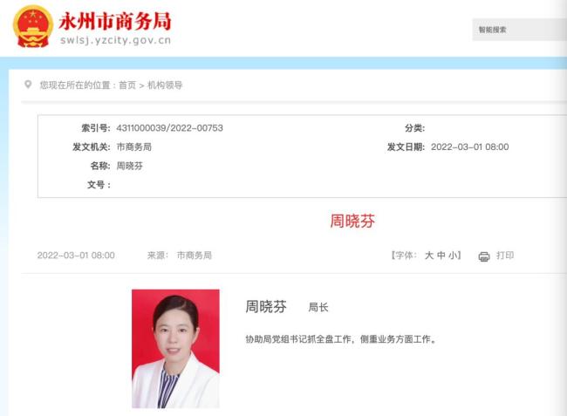Go to 首页 in breadcrumb
Viewport: 567px width, 416px height.
[x=127, y=85]
